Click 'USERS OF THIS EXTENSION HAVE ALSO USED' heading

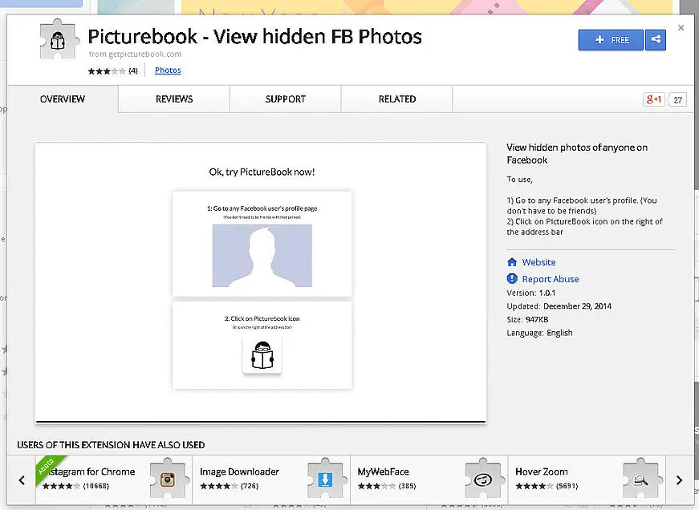click(x=111, y=445)
